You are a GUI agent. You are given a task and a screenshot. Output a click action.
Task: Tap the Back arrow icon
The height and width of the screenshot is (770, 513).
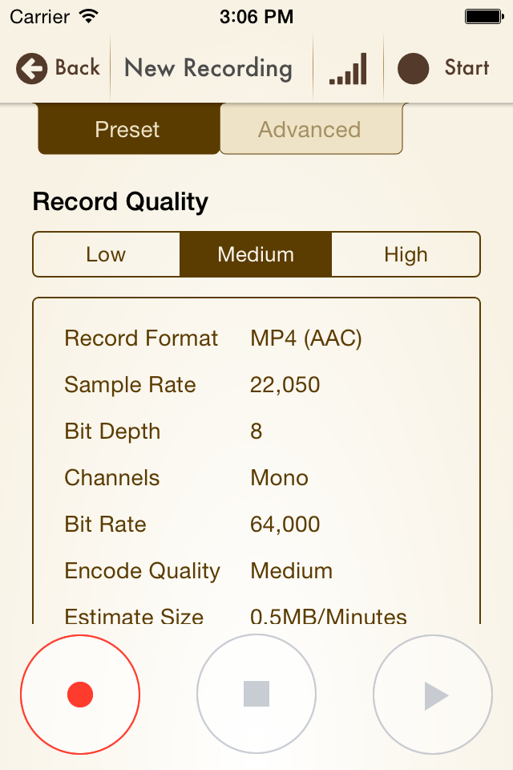click(x=32, y=68)
